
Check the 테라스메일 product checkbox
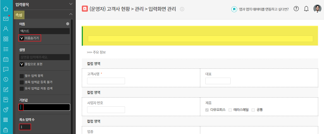point(230,110)
